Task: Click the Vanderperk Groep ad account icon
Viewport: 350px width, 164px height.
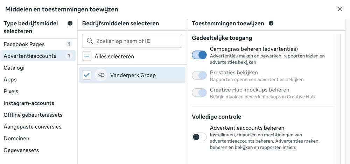Action: click(101, 75)
